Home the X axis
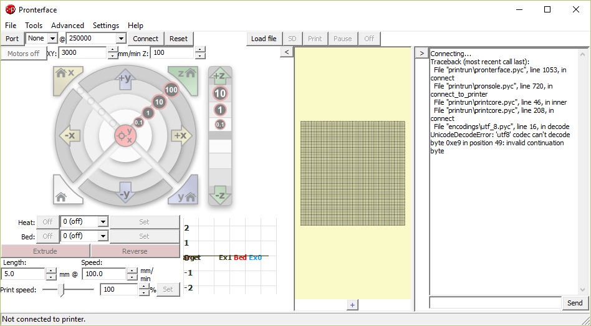Image resolution: width=591 pixels, height=326 pixels. coord(67,80)
